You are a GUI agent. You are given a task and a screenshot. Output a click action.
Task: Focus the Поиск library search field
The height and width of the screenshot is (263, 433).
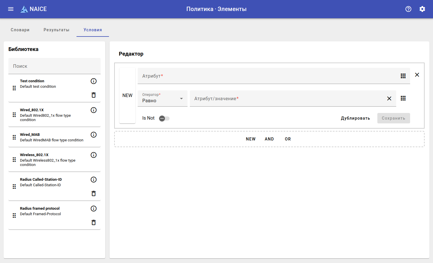click(x=54, y=66)
